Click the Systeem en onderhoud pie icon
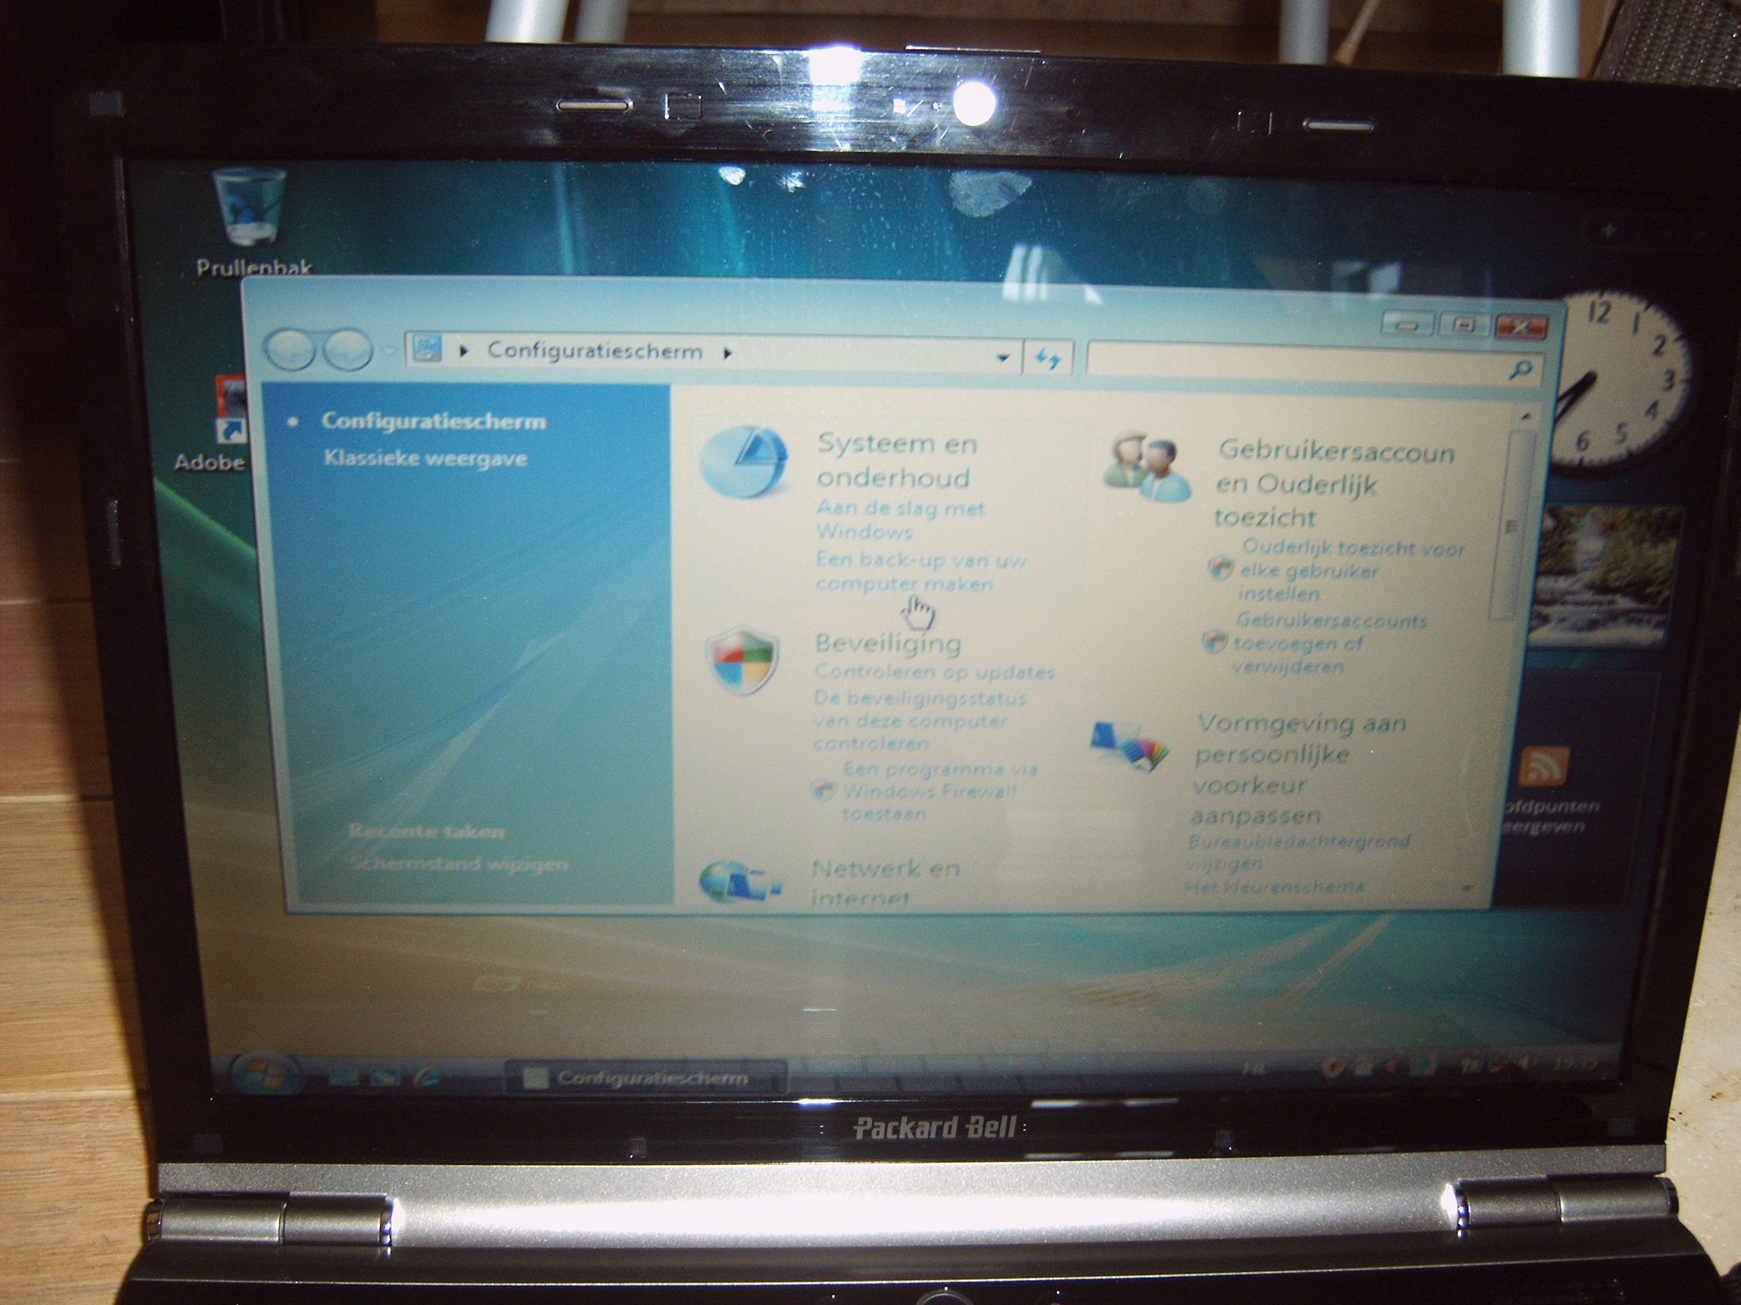 [744, 462]
